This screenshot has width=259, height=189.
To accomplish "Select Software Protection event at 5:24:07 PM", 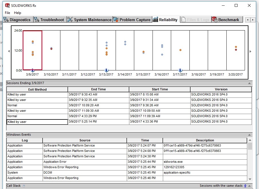I will click(x=127, y=146).
